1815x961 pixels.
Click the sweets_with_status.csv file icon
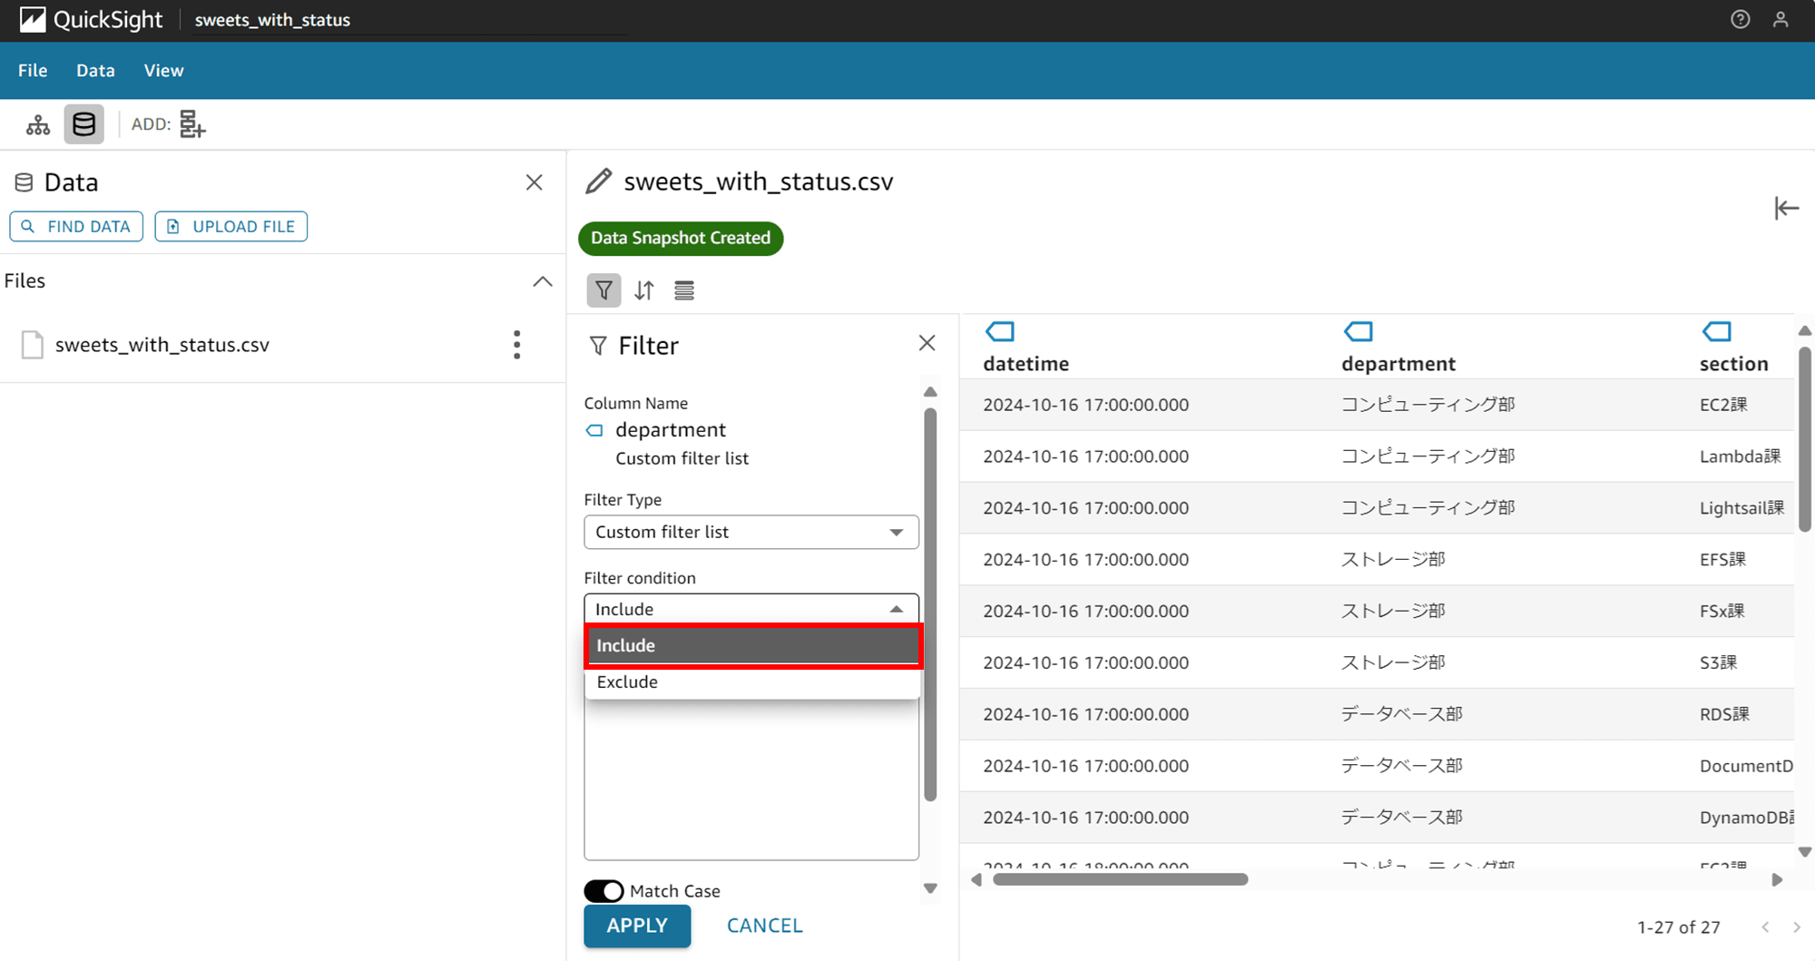[x=33, y=345]
